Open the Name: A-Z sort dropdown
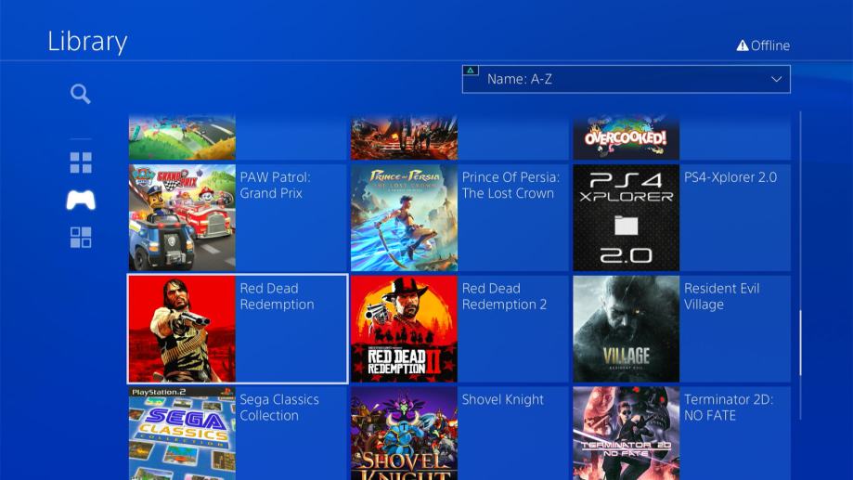 (x=627, y=80)
